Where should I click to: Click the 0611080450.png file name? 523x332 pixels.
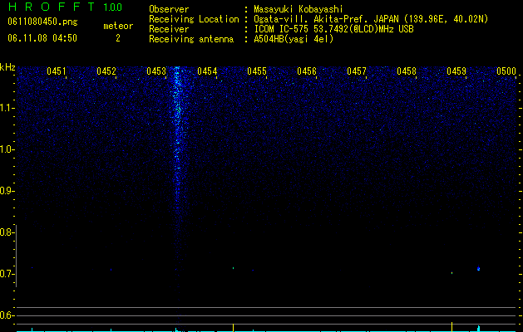click(x=42, y=22)
